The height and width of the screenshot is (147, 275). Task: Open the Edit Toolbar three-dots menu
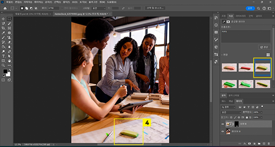pos(9,65)
